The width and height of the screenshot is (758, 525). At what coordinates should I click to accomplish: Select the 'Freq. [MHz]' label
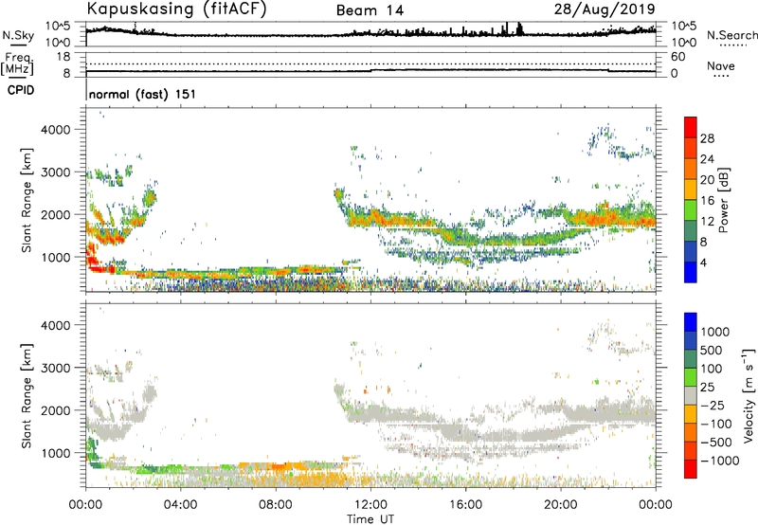click(x=17, y=64)
